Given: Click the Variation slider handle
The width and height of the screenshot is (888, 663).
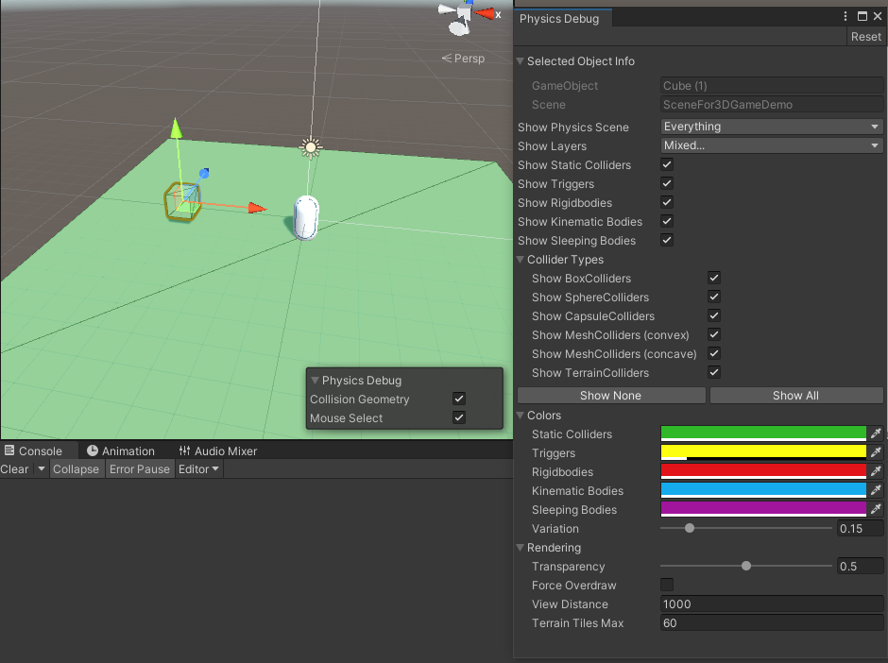Looking at the screenshot, I should tap(690, 528).
